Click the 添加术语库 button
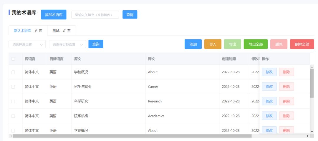 (54, 15)
